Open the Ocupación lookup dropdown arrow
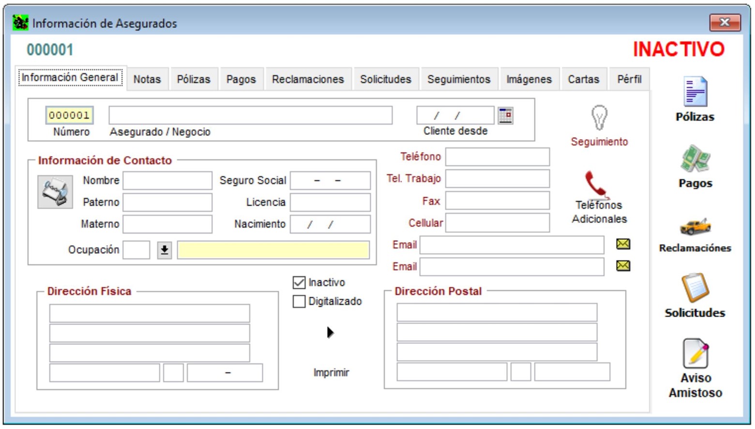The height and width of the screenshot is (429, 755). coord(165,250)
